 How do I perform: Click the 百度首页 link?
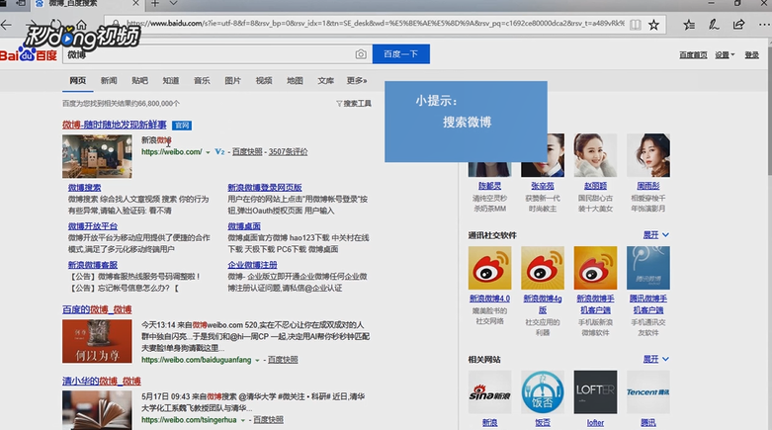coord(693,54)
